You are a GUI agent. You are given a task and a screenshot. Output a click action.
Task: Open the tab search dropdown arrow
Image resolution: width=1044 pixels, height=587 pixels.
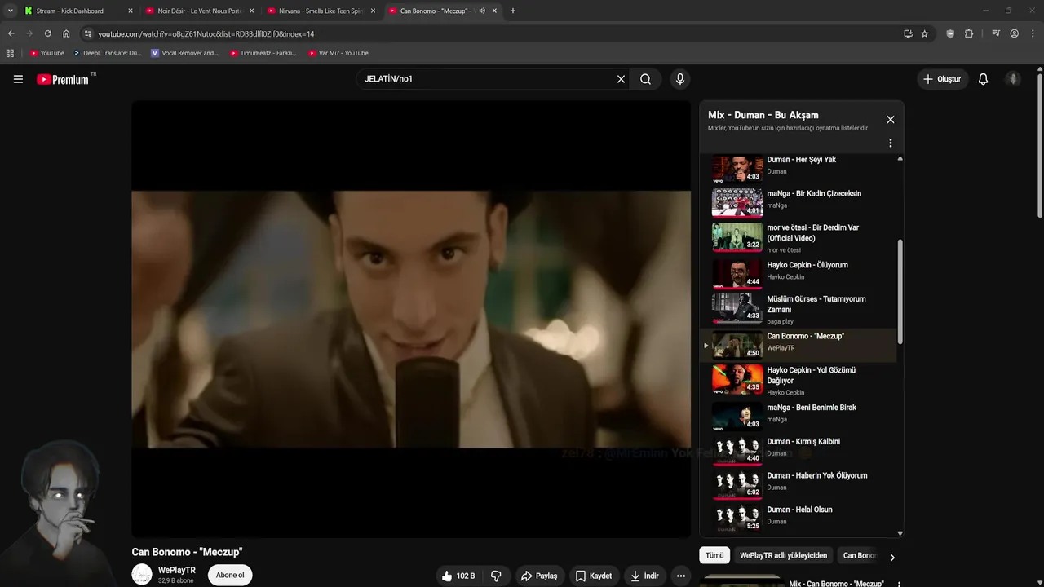pos(10,11)
